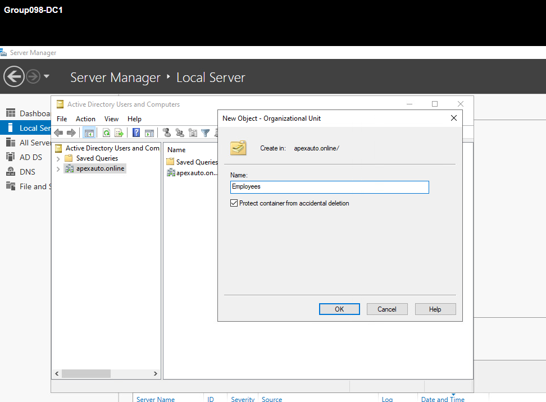Click the Name input field with Employees
The width and height of the screenshot is (546, 402).
(x=329, y=187)
